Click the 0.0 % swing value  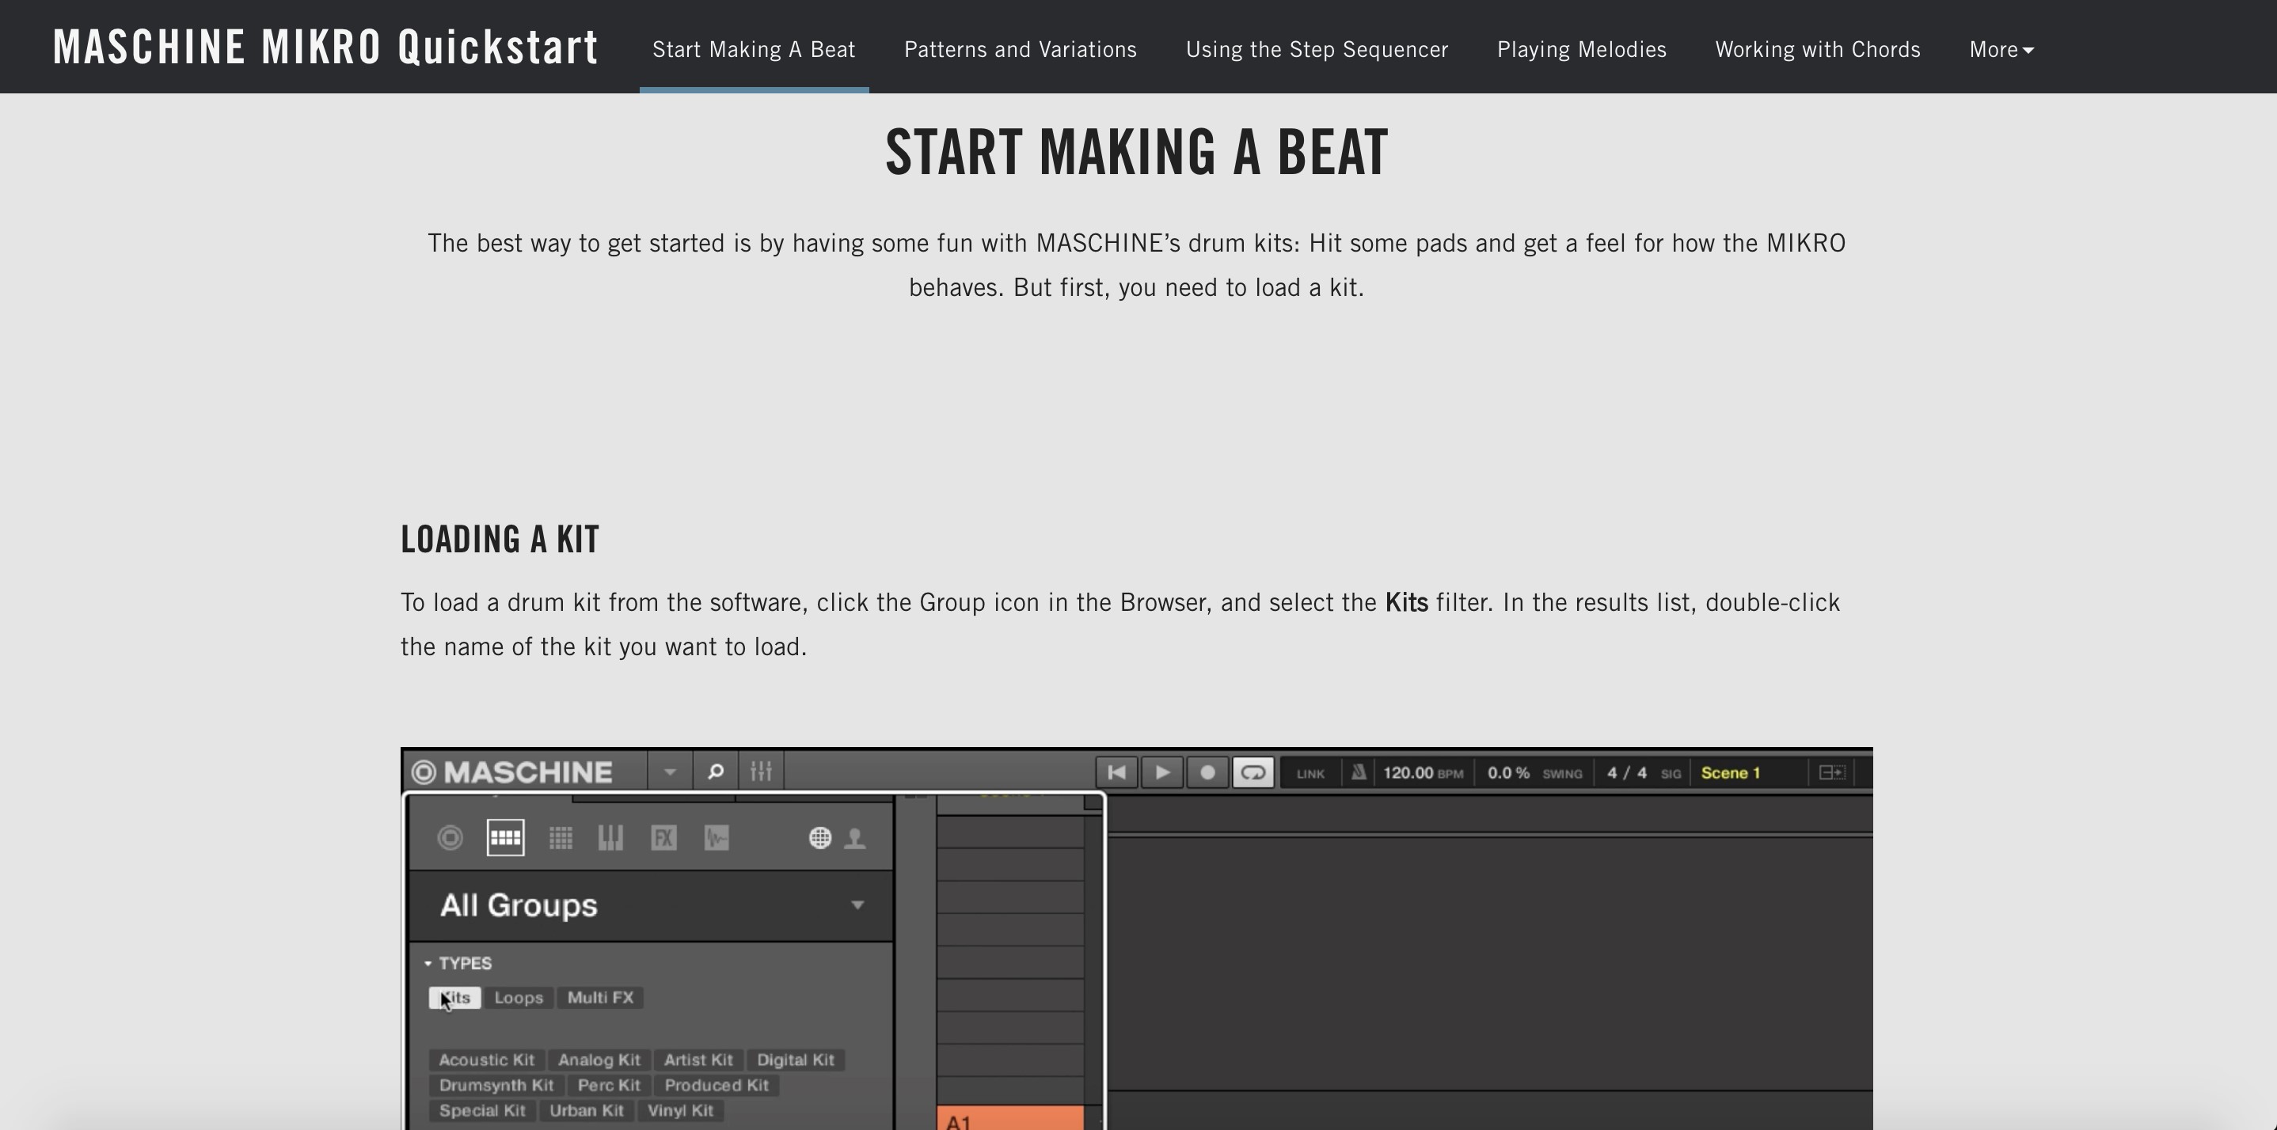(x=1508, y=773)
